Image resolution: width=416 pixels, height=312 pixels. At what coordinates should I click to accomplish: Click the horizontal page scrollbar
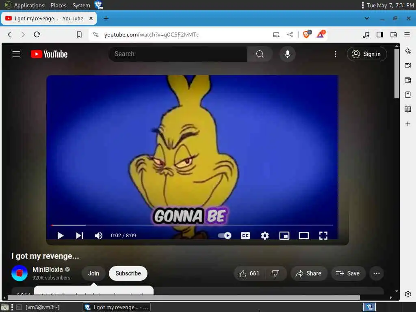184,297
